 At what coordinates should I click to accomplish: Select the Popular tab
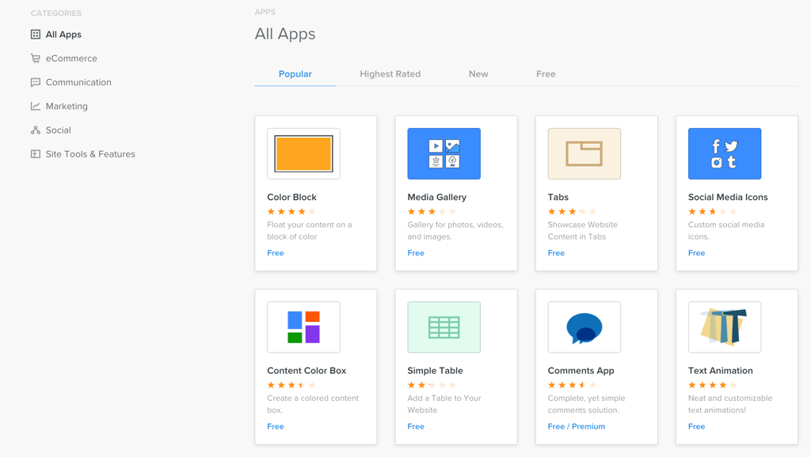pyautogui.click(x=295, y=74)
